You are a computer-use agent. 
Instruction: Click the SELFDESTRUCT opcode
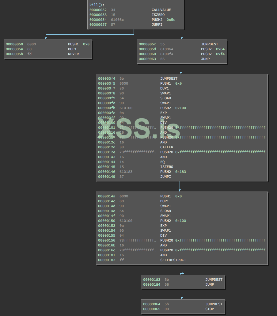(x=173, y=260)
